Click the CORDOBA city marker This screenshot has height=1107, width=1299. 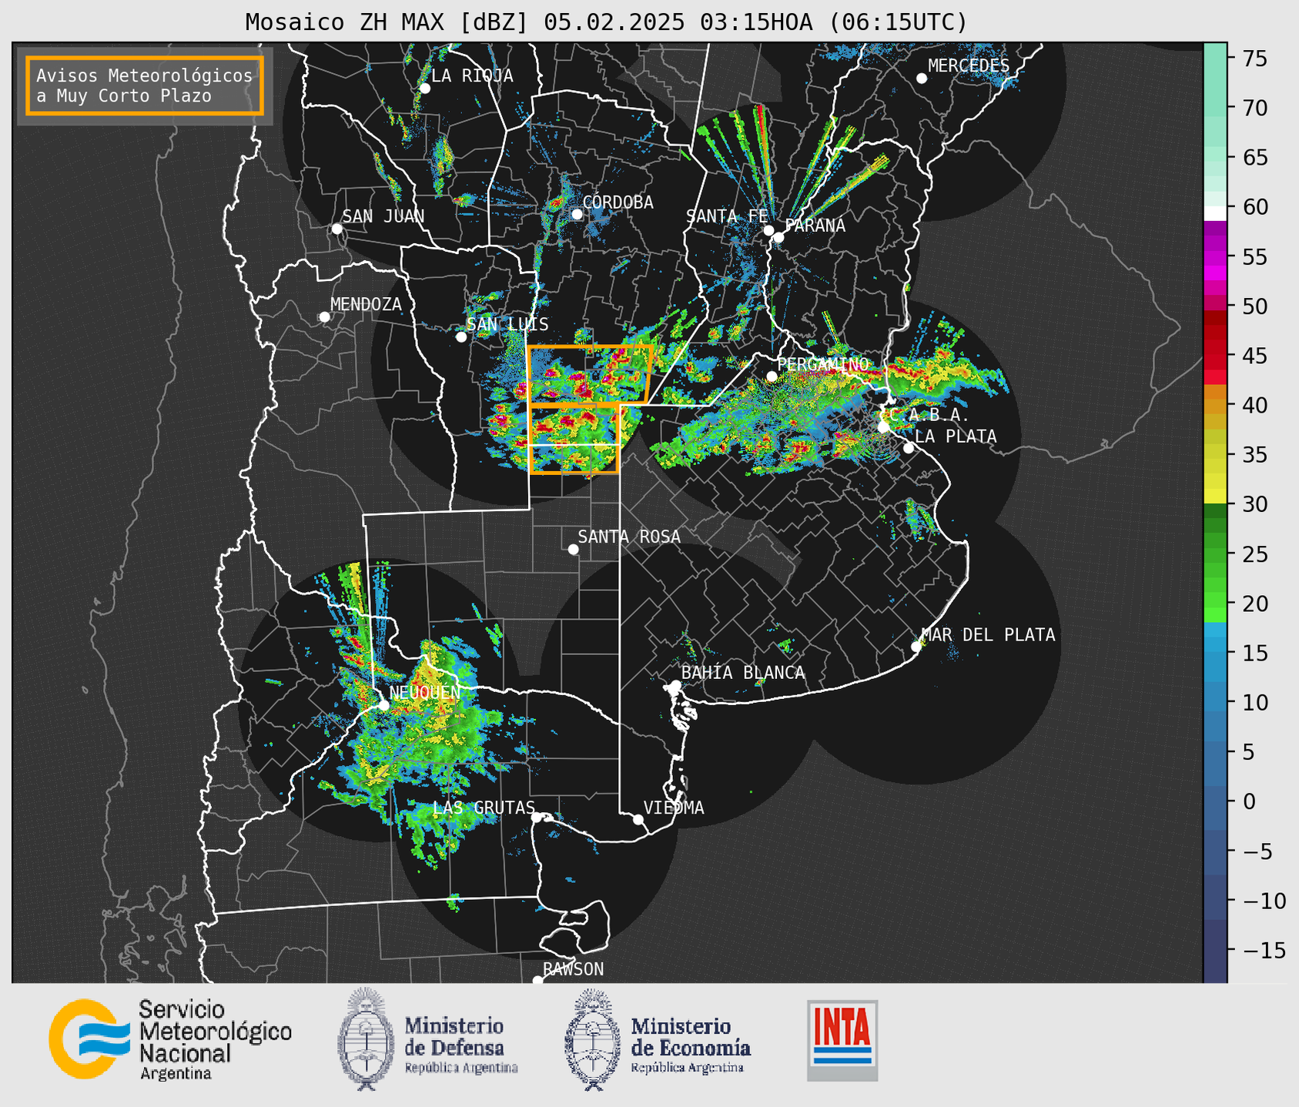point(578,214)
